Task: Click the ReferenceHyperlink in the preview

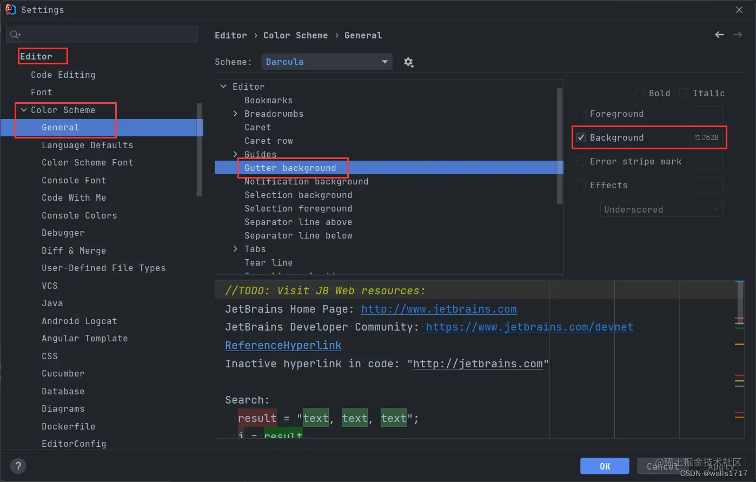Action: click(x=283, y=345)
